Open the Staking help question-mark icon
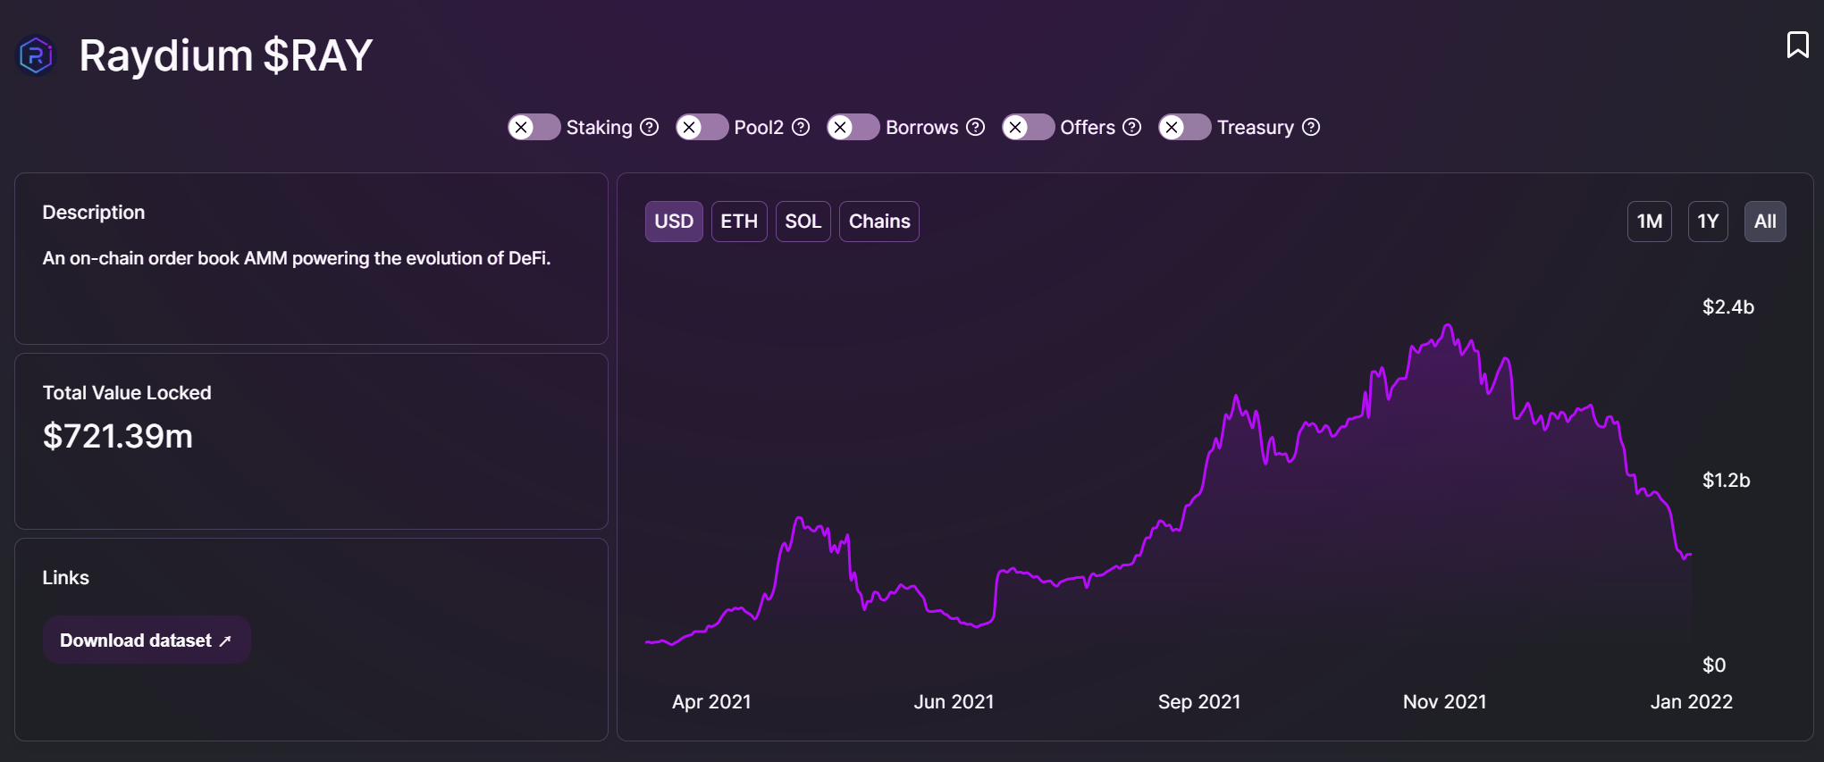1824x762 pixels. [650, 127]
